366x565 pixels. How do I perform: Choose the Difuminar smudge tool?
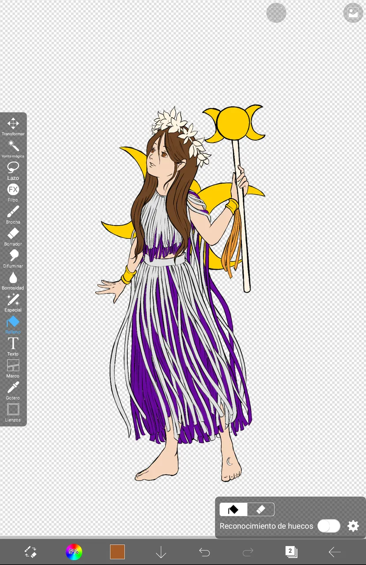[x=13, y=259]
